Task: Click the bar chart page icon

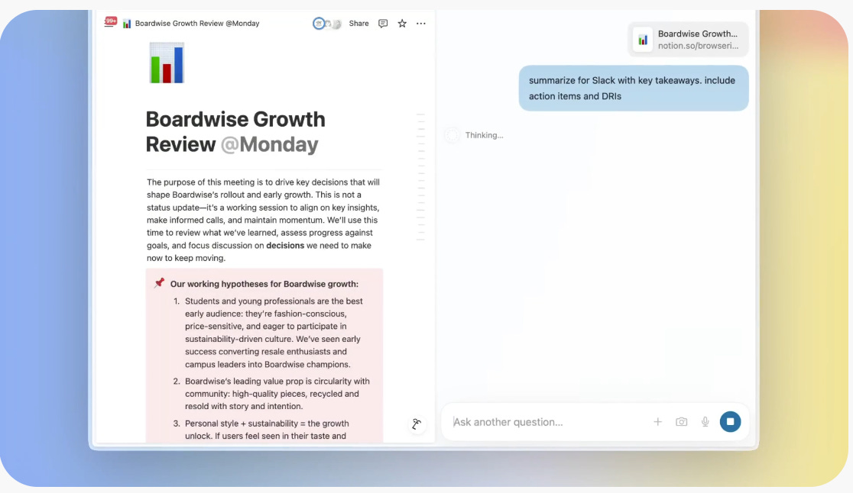Action: 167,63
